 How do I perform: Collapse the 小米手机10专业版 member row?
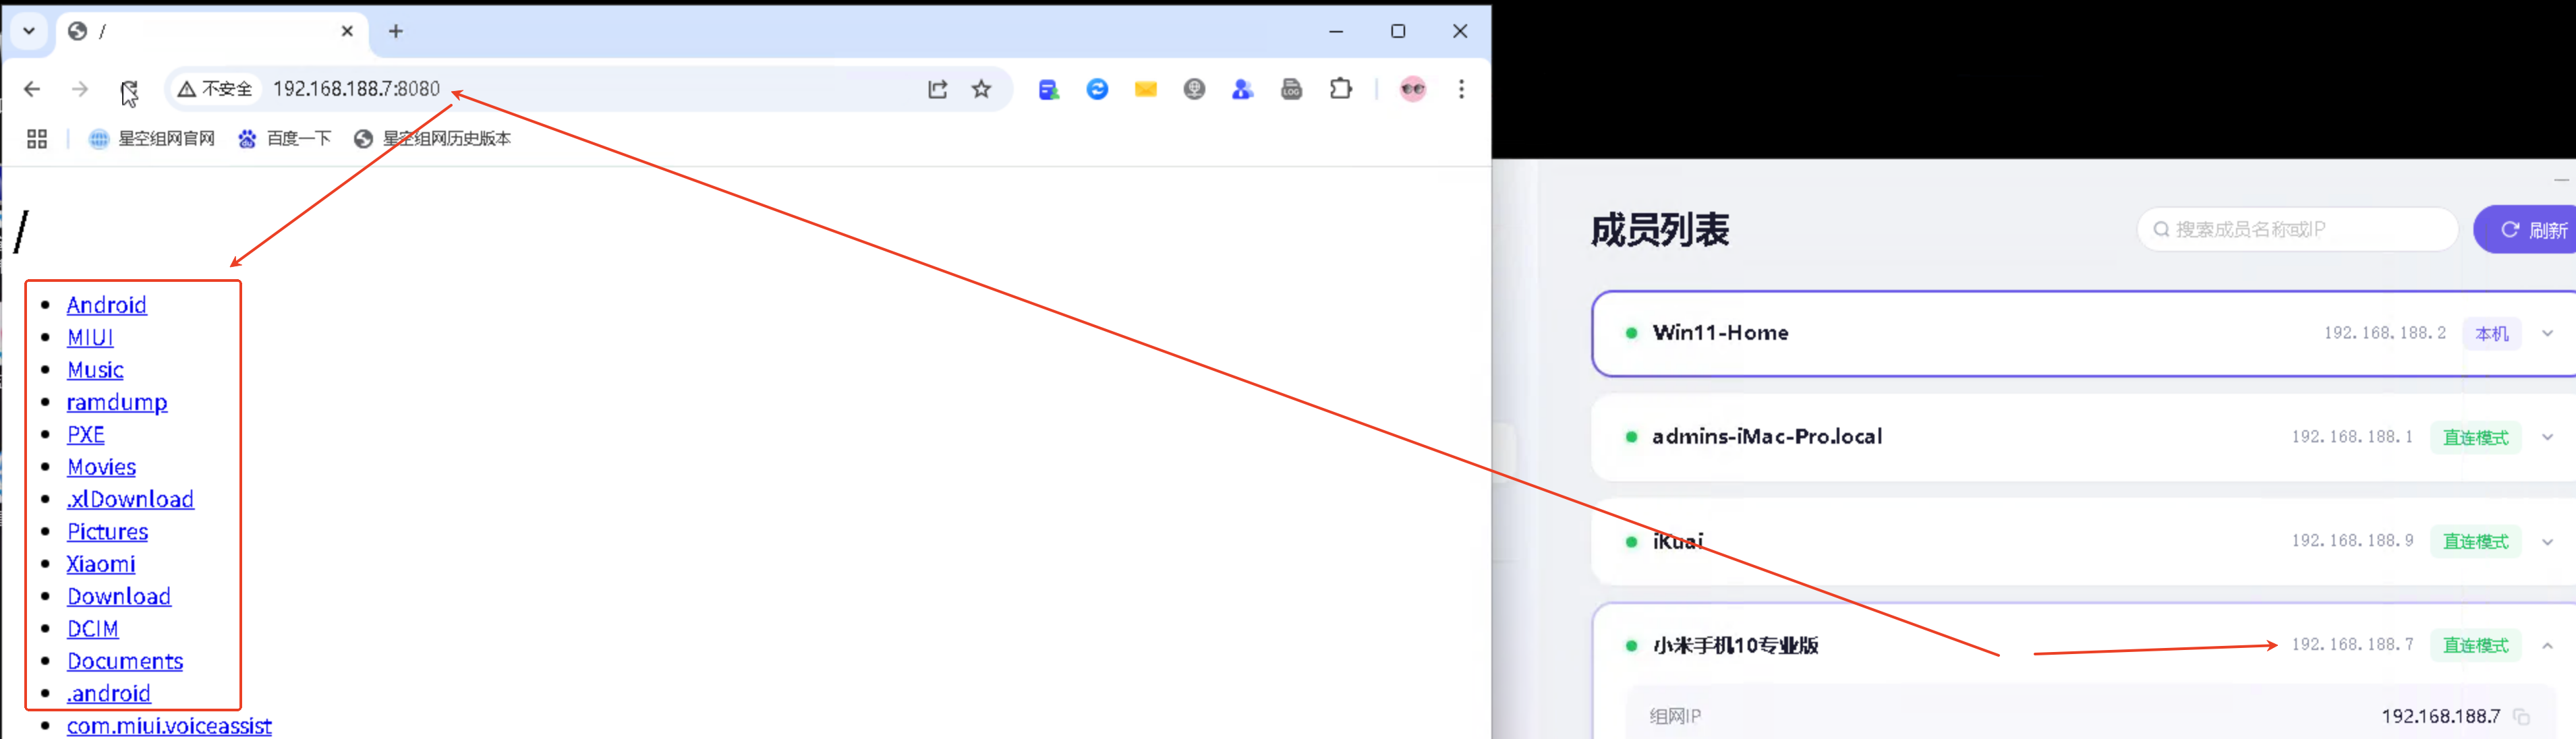point(2547,646)
